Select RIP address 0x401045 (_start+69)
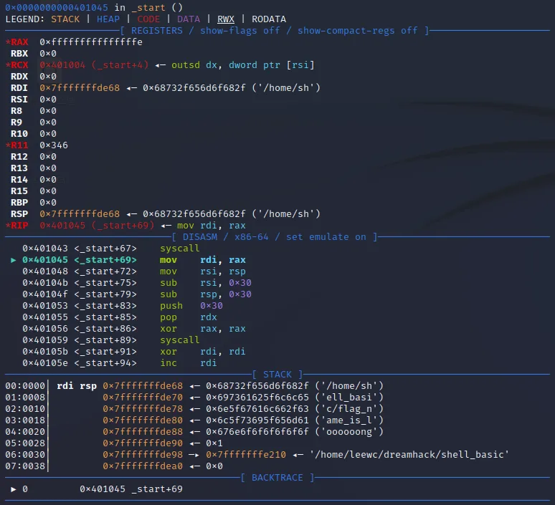 tap(97, 225)
